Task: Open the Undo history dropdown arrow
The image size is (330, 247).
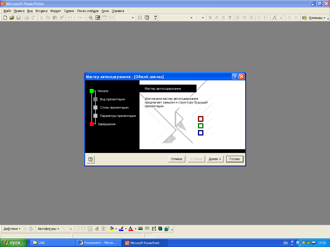Action: tap(74, 18)
